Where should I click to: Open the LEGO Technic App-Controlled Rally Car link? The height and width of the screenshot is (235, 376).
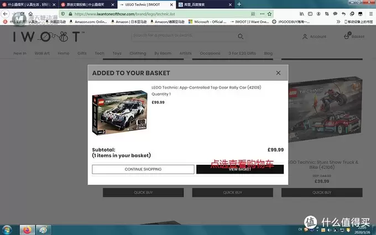(206, 87)
